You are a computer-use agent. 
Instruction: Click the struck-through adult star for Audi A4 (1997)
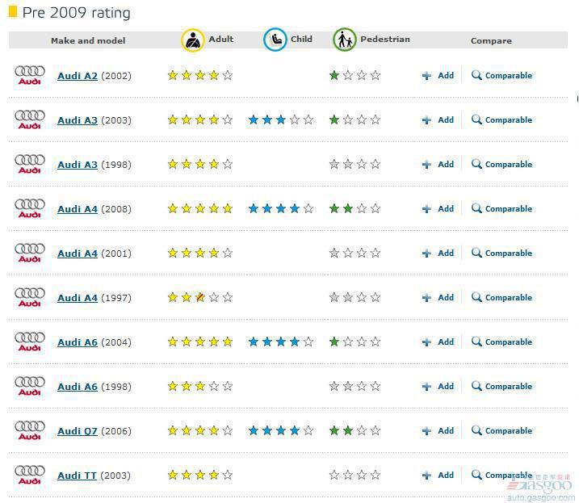200,297
